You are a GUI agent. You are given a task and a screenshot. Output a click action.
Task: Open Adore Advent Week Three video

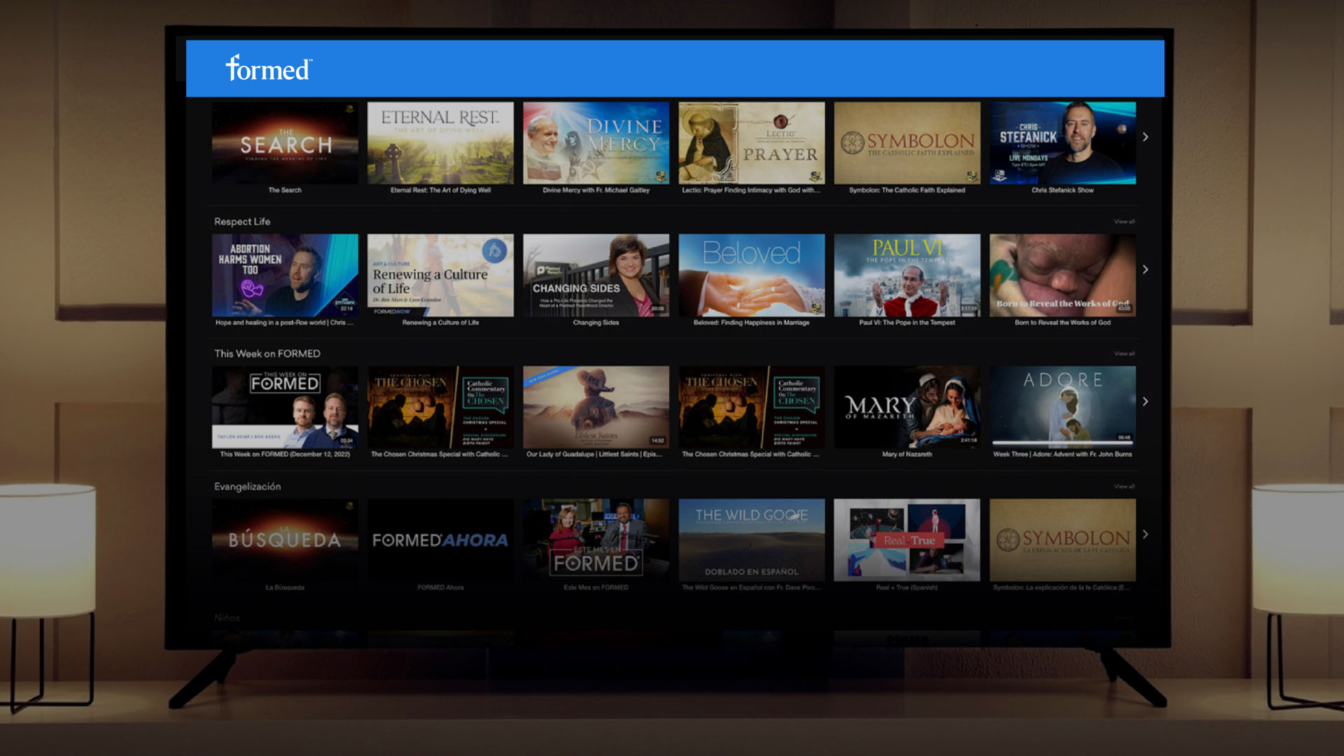click(x=1062, y=407)
